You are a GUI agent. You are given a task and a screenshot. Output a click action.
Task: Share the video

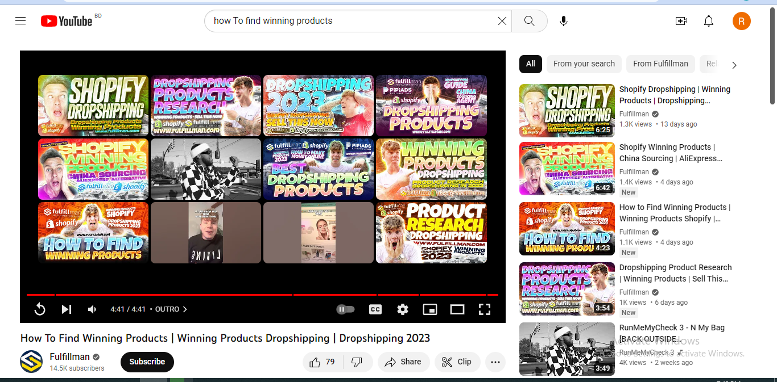tap(403, 362)
